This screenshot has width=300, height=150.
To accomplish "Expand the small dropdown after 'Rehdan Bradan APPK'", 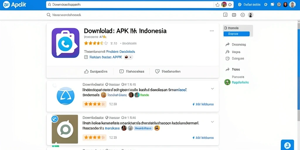I will (128, 57).
